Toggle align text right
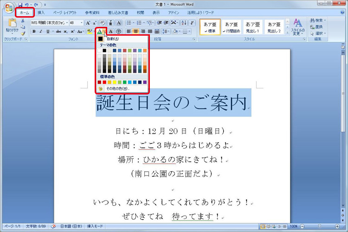This screenshot has width=348, height=232. coord(143,31)
